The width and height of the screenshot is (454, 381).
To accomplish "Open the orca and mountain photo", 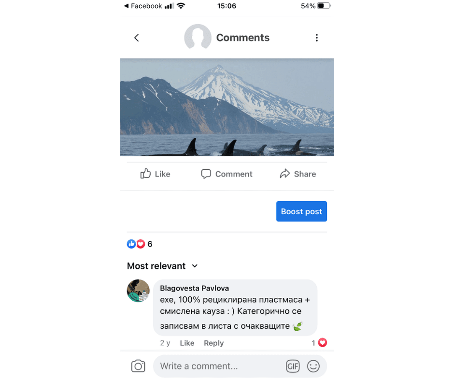I will (227, 107).
